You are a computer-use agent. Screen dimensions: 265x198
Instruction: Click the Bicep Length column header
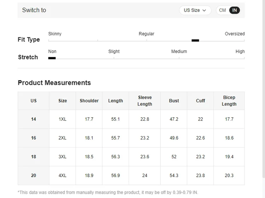229,101
